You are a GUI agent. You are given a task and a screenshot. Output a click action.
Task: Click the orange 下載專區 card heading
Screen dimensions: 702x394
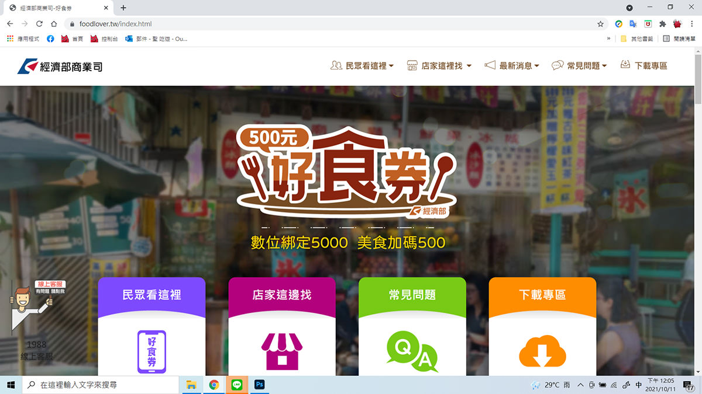pos(542,295)
